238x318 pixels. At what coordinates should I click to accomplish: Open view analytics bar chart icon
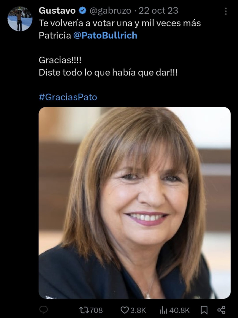[163, 310]
